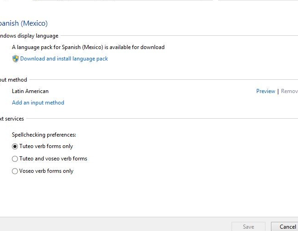The width and height of the screenshot is (298, 231).
Task: Click the Windows display language section header
Action: (29, 36)
